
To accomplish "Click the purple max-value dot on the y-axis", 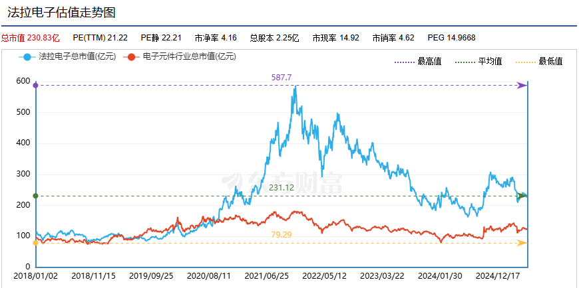I will coord(35,86).
